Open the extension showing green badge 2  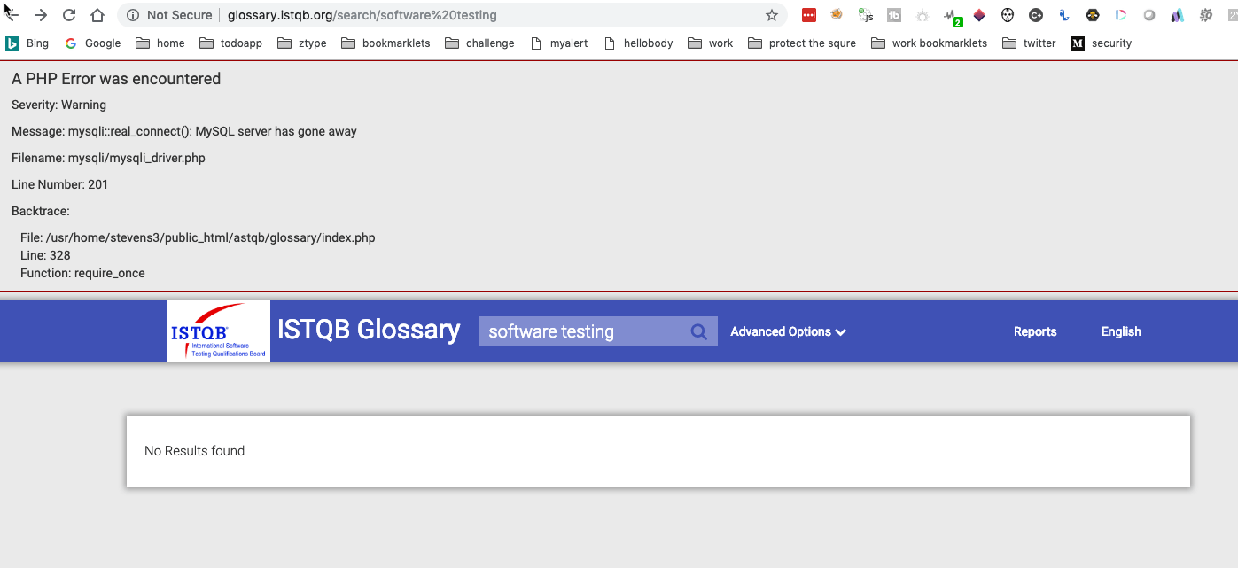click(951, 16)
